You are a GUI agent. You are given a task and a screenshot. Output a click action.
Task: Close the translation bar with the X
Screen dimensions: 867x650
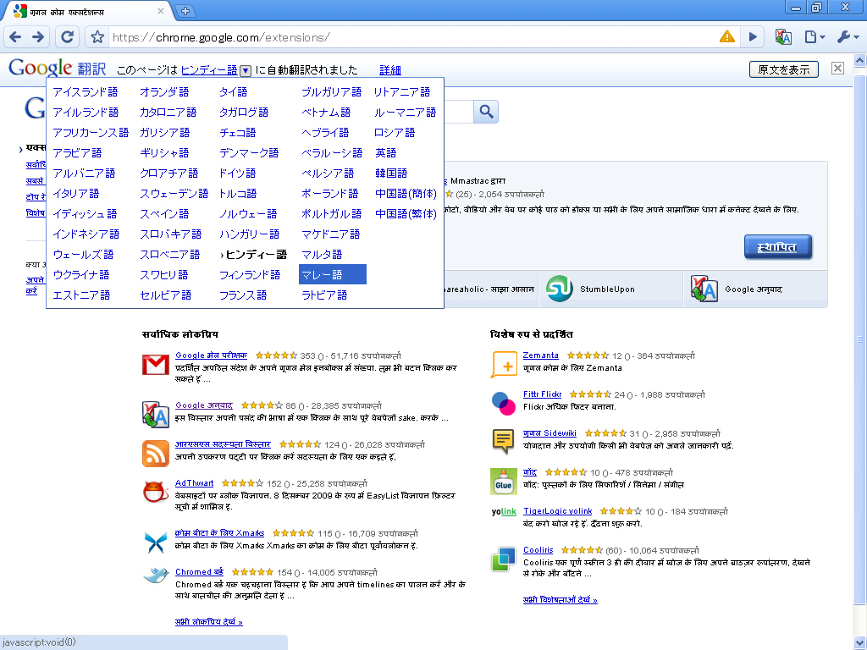point(837,68)
